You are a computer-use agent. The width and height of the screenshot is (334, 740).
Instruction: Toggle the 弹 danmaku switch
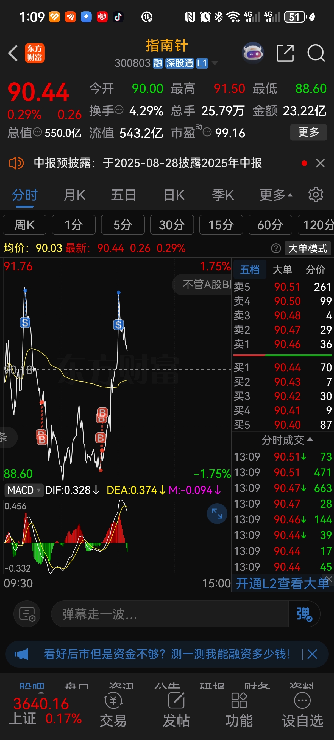(304, 614)
